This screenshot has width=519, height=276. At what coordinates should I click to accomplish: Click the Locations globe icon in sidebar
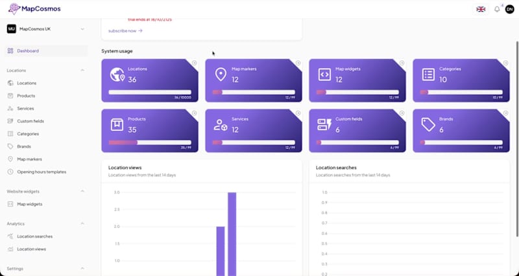(10, 83)
